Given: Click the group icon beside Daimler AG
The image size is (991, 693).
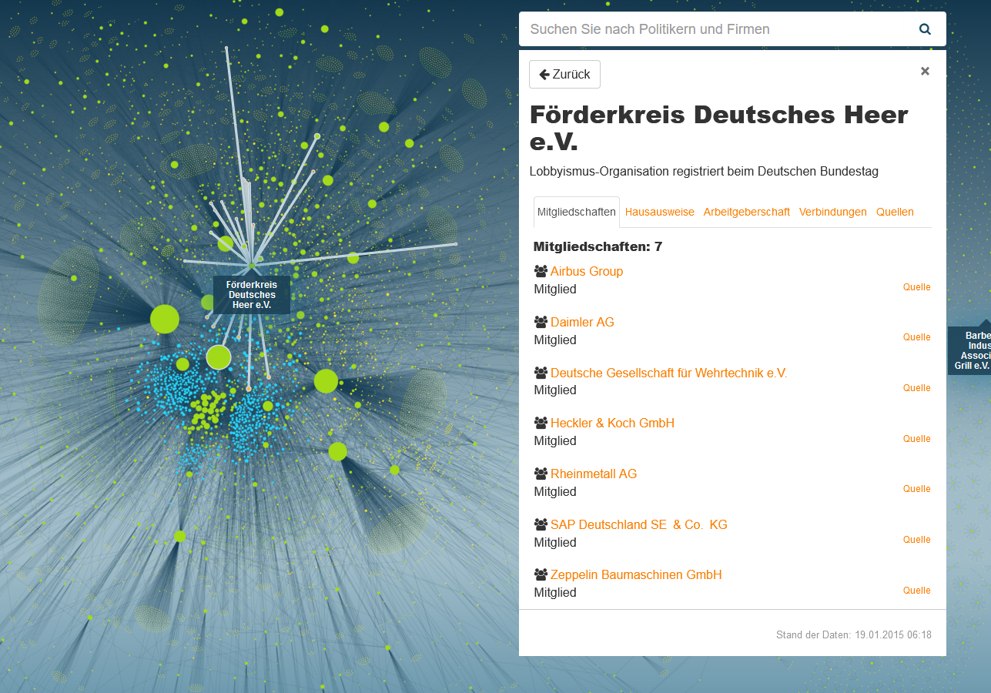Looking at the screenshot, I should click(x=541, y=322).
